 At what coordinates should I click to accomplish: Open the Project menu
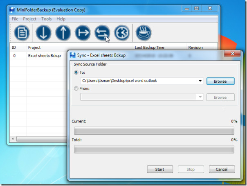[29, 19]
